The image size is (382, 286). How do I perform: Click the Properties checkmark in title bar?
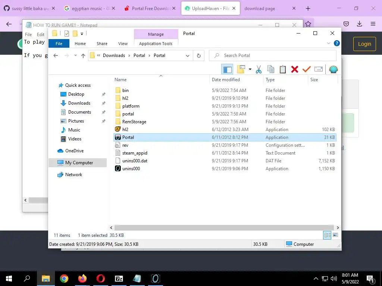[66, 34]
